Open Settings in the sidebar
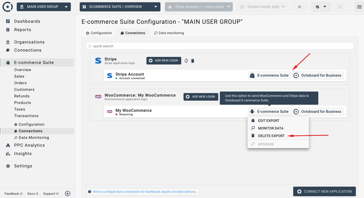364x198 pixels. pyautogui.click(x=23, y=166)
